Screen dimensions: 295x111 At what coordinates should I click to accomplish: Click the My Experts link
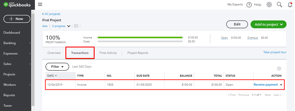[x=235, y=4]
